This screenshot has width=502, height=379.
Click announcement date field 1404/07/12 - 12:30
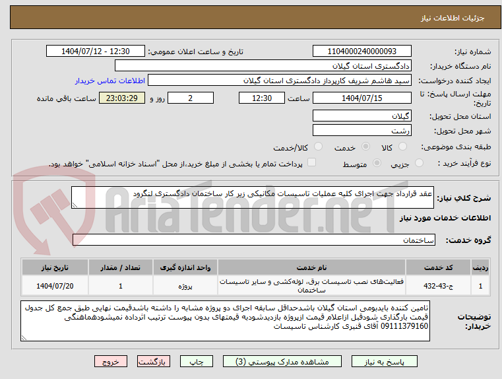pos(96,51)
